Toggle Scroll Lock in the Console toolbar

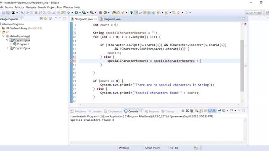click(201, 111)
